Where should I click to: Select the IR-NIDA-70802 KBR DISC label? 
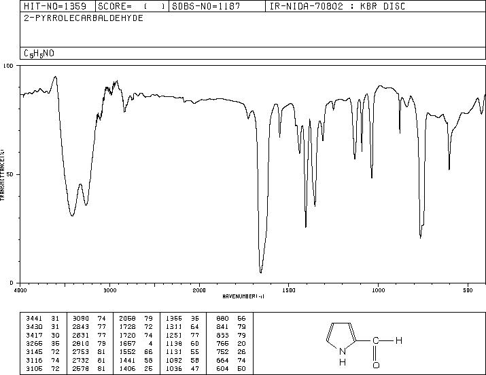(337, 6)
